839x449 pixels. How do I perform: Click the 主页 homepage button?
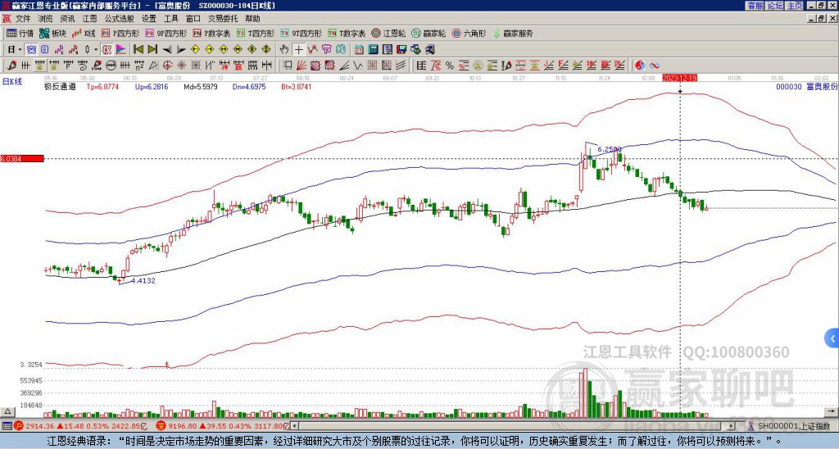[x=794, y=6]
